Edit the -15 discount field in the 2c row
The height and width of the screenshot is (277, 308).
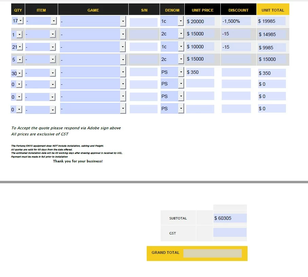(x=236, y=34)
